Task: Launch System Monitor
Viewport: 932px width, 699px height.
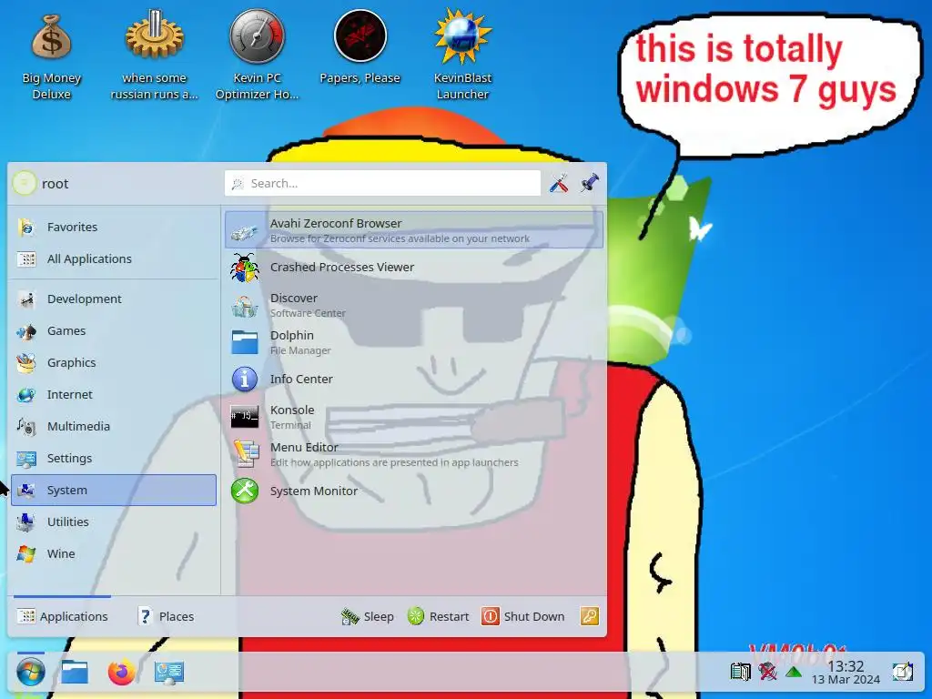Action: click(x=414, y=491)
